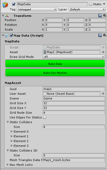107x170 pixels.
Task: Open the Tag dropdown
Action: 37,9
